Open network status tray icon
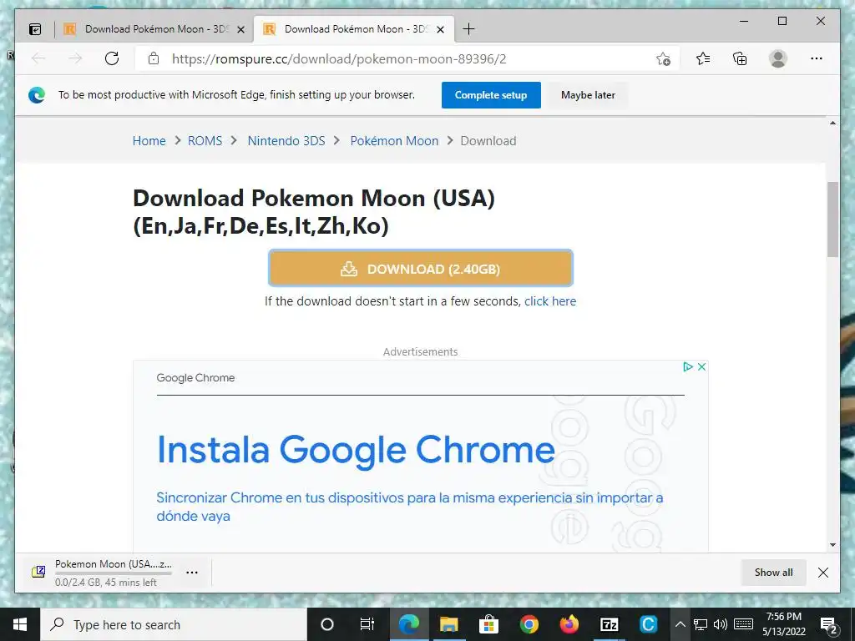The image size is (855, 641). click(701, 624)
